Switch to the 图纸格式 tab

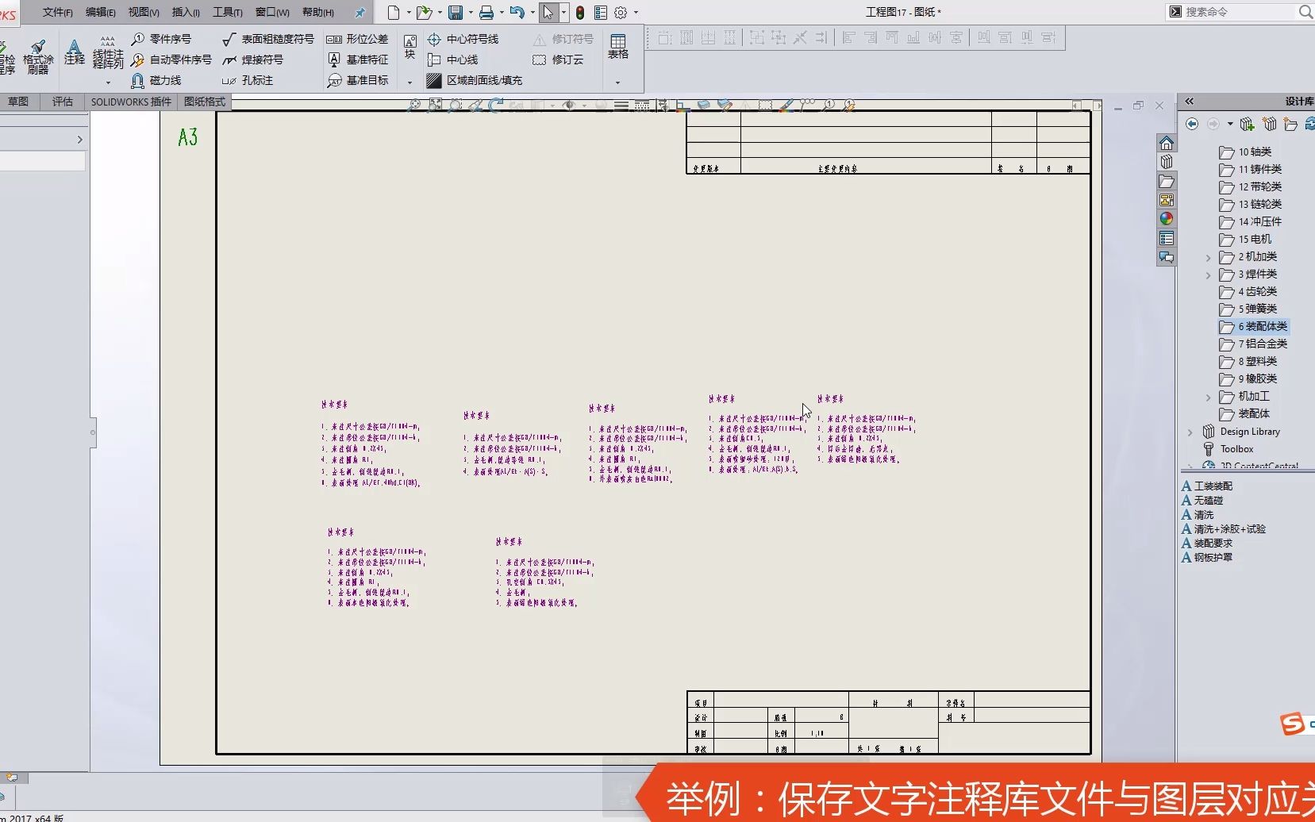click(203, 102)
